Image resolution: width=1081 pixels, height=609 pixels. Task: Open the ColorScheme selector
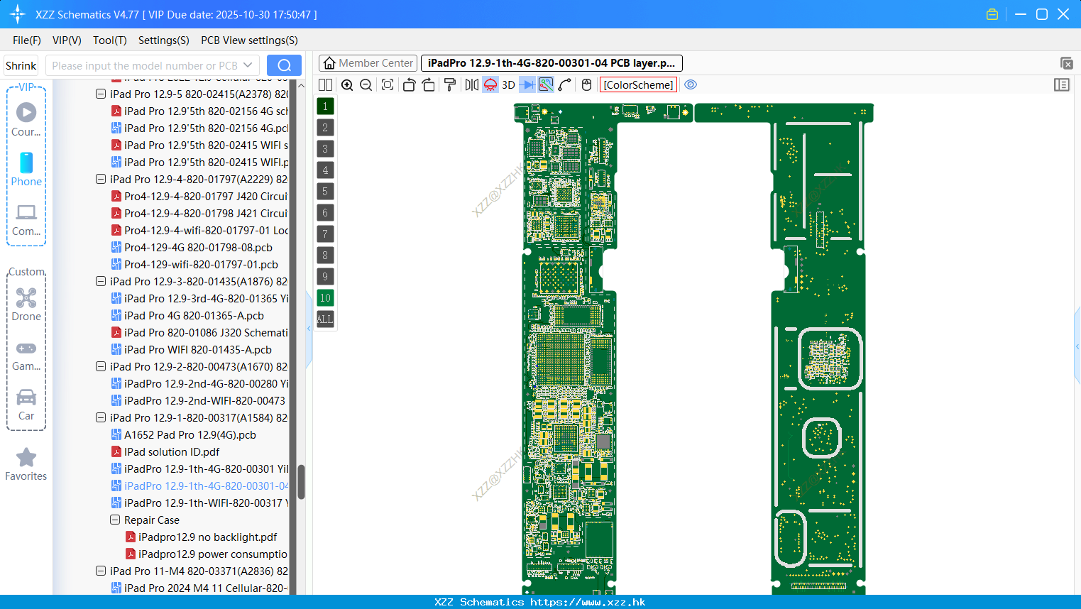pyautogui.click(x=638, y=85)
